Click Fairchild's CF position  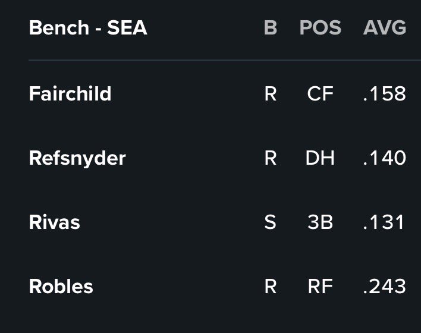[321, 94]
